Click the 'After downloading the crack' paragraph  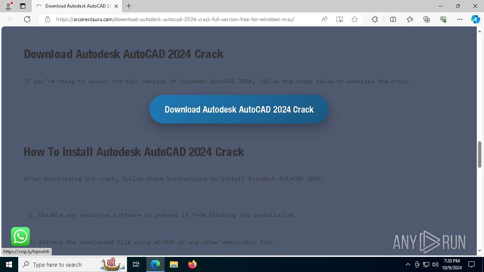174,179
